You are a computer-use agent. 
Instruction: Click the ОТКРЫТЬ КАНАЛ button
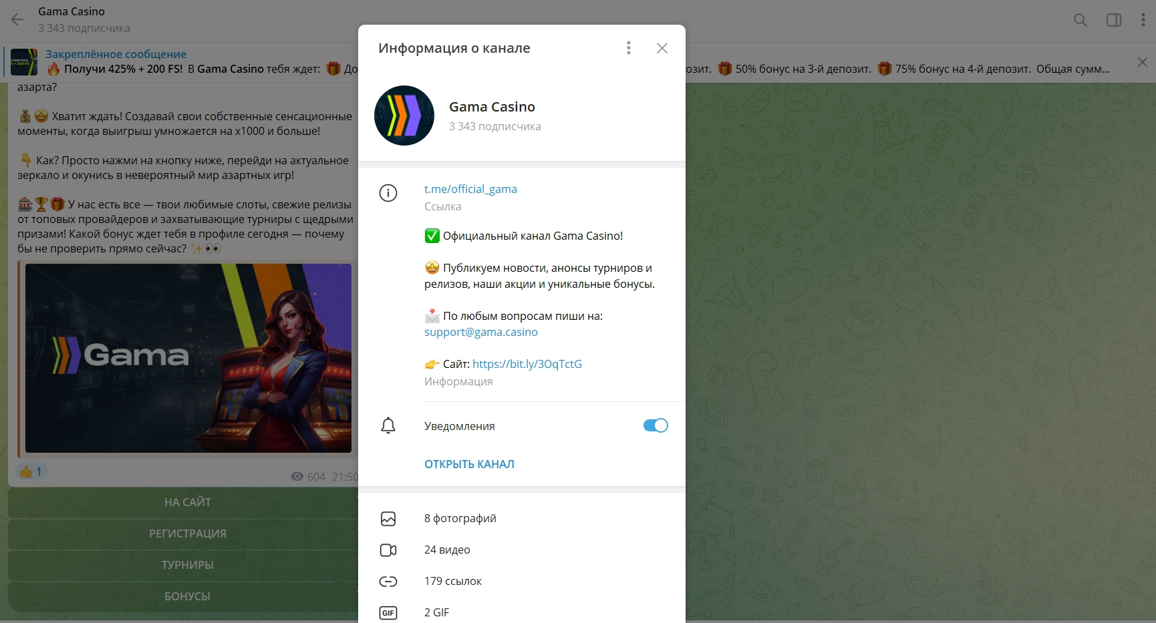(469, 464)
